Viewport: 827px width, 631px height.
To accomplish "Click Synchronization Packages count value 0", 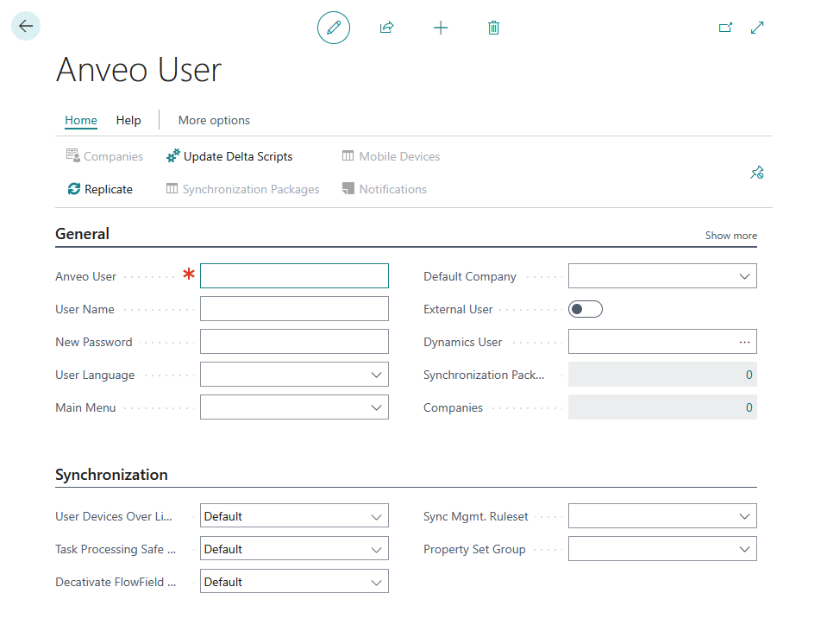I will click(749, 375).
